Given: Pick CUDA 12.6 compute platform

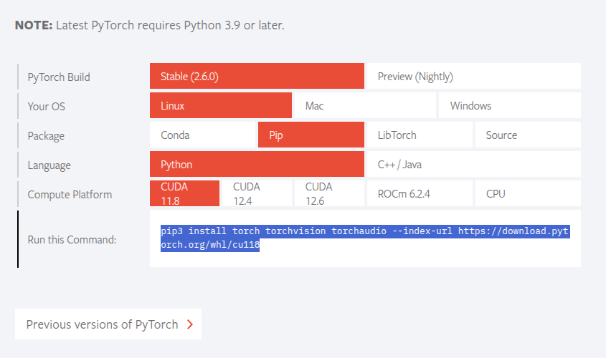Looking at the screenshot, I should pyautogui.click(x=329, y=193).
